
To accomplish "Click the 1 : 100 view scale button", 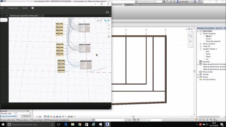I will (x=38, y=117).
